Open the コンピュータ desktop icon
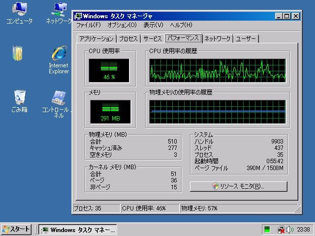This screenshot has width=315, height=236. pos(19,9)
